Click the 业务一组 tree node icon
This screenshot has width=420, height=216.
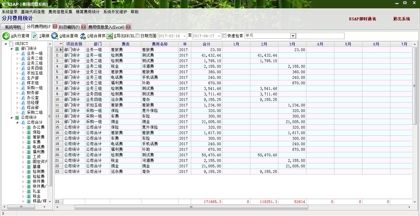[x=23, y=54]
